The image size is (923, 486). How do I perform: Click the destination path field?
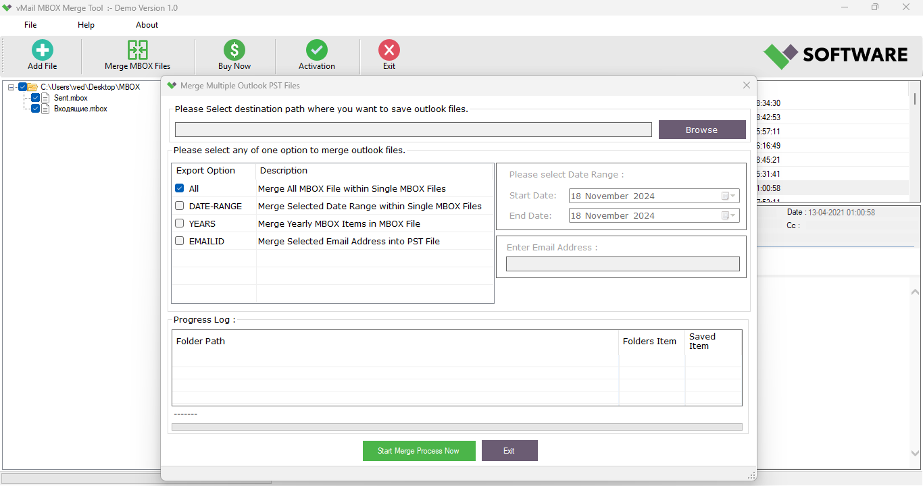pyautogui.click(x=414, y=130)
